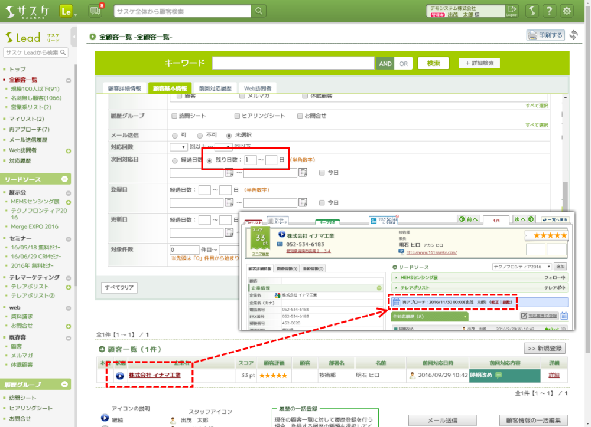Click the blue status icon for 株式会社イナマ工業
Image resolution: width=591 pixels, height=427 pixels.
[119, 376]
